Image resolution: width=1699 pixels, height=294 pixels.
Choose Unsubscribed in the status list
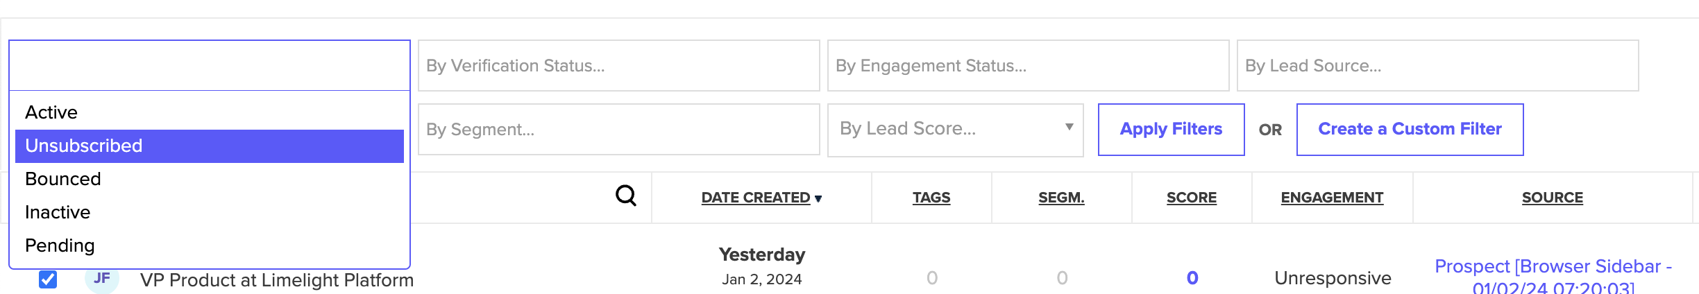tap(210, 146)
